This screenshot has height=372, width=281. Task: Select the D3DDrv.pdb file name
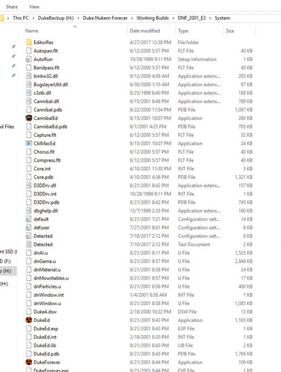coord(46,202)
